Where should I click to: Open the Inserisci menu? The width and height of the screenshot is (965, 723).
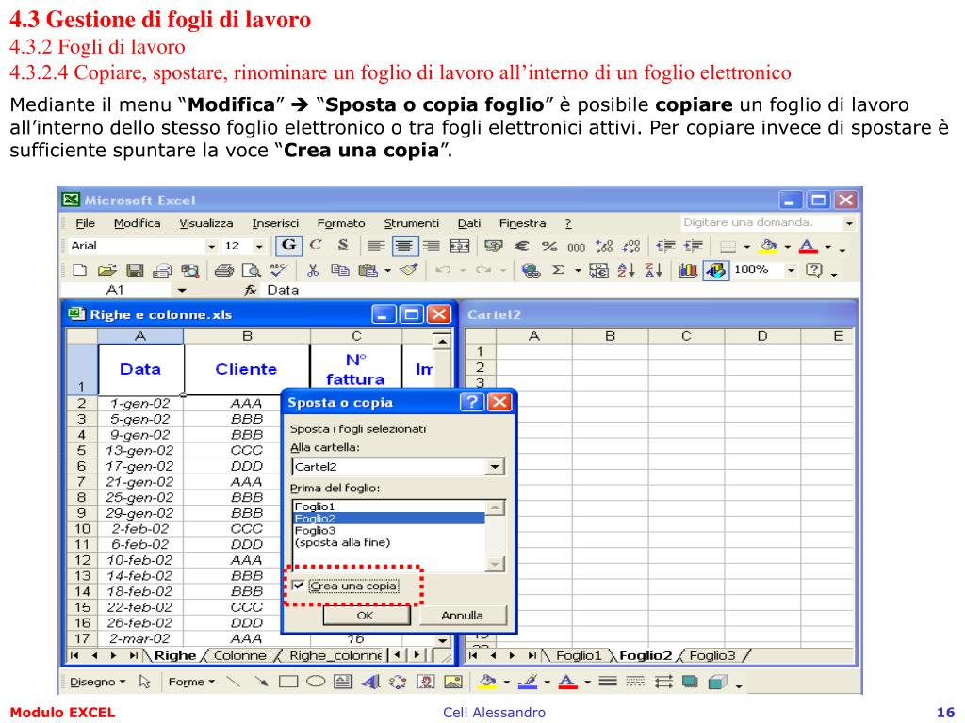[275, 223]
